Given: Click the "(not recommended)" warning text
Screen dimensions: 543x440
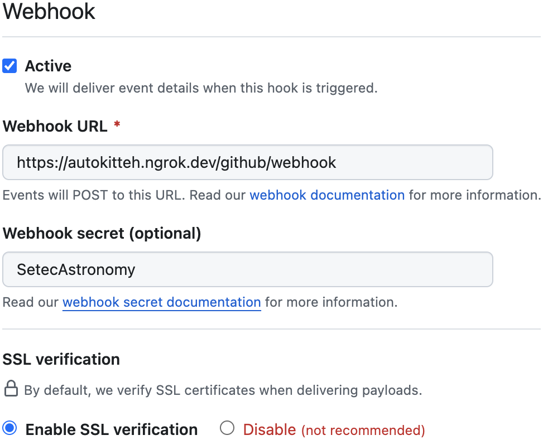Looking at the screenshot, I should [x=363, y=431].
